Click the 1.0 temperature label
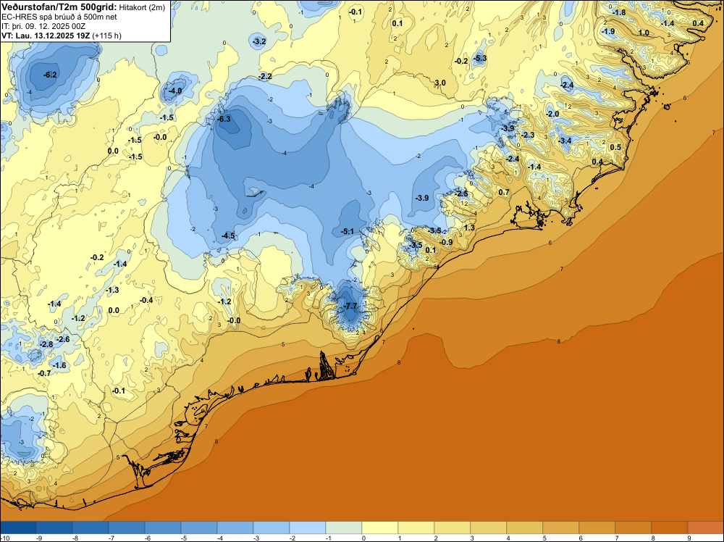Screen dimensions: 724x542 pos(644,33)
